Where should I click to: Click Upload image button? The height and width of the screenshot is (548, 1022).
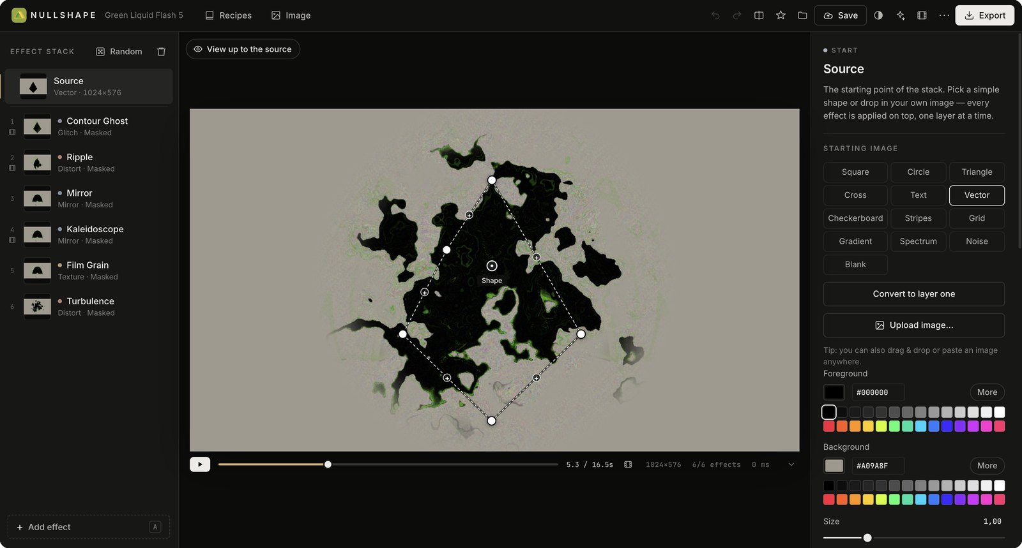(914, 325)
